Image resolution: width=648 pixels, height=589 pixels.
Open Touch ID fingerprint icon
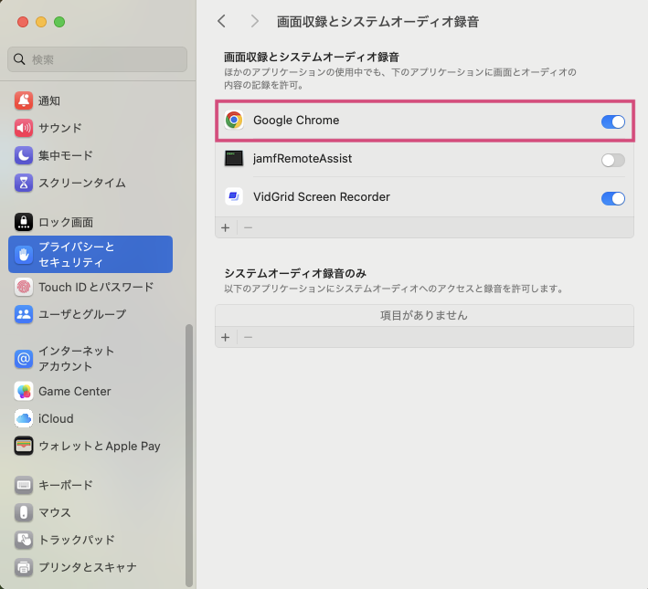coord(24,287)
